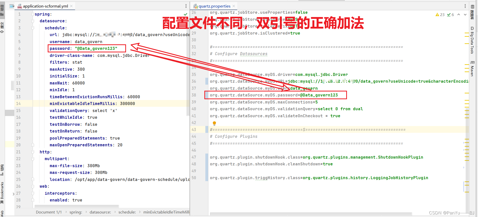Click username: data_govern line in yml

(76, 42)
